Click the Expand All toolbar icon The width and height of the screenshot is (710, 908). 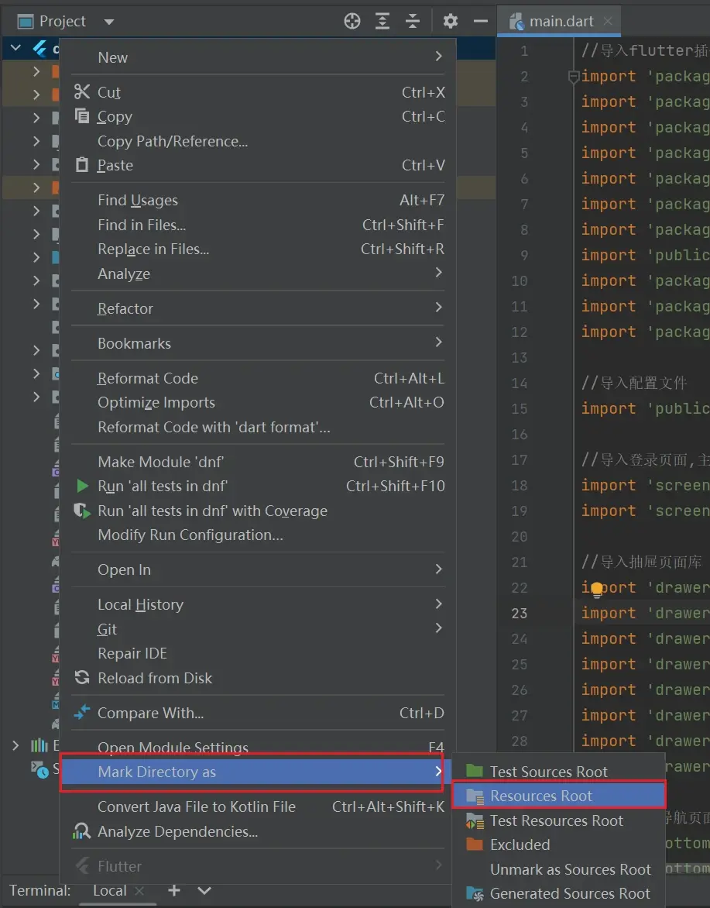[382, 22]
